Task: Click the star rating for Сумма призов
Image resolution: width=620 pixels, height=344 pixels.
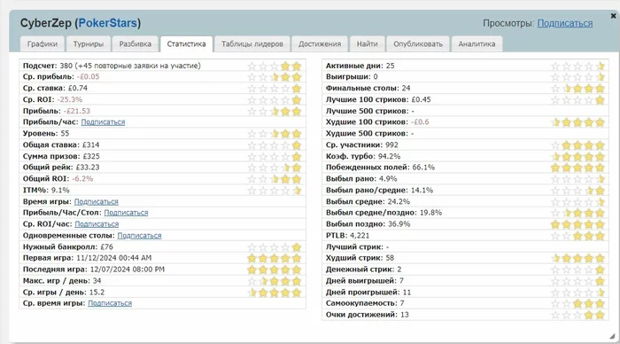Action: click(275, 157)
